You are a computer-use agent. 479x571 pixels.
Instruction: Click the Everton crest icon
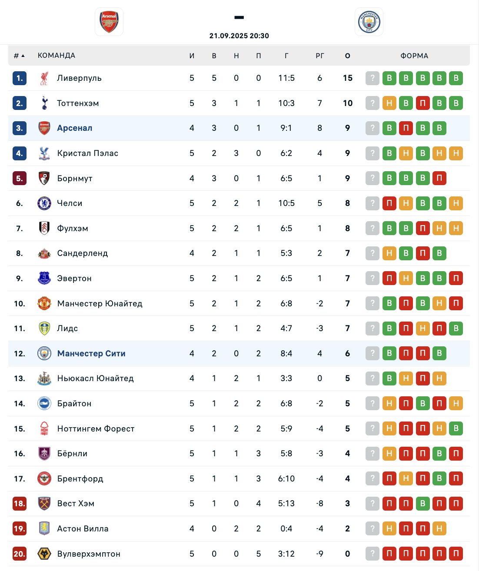(44, 278)
